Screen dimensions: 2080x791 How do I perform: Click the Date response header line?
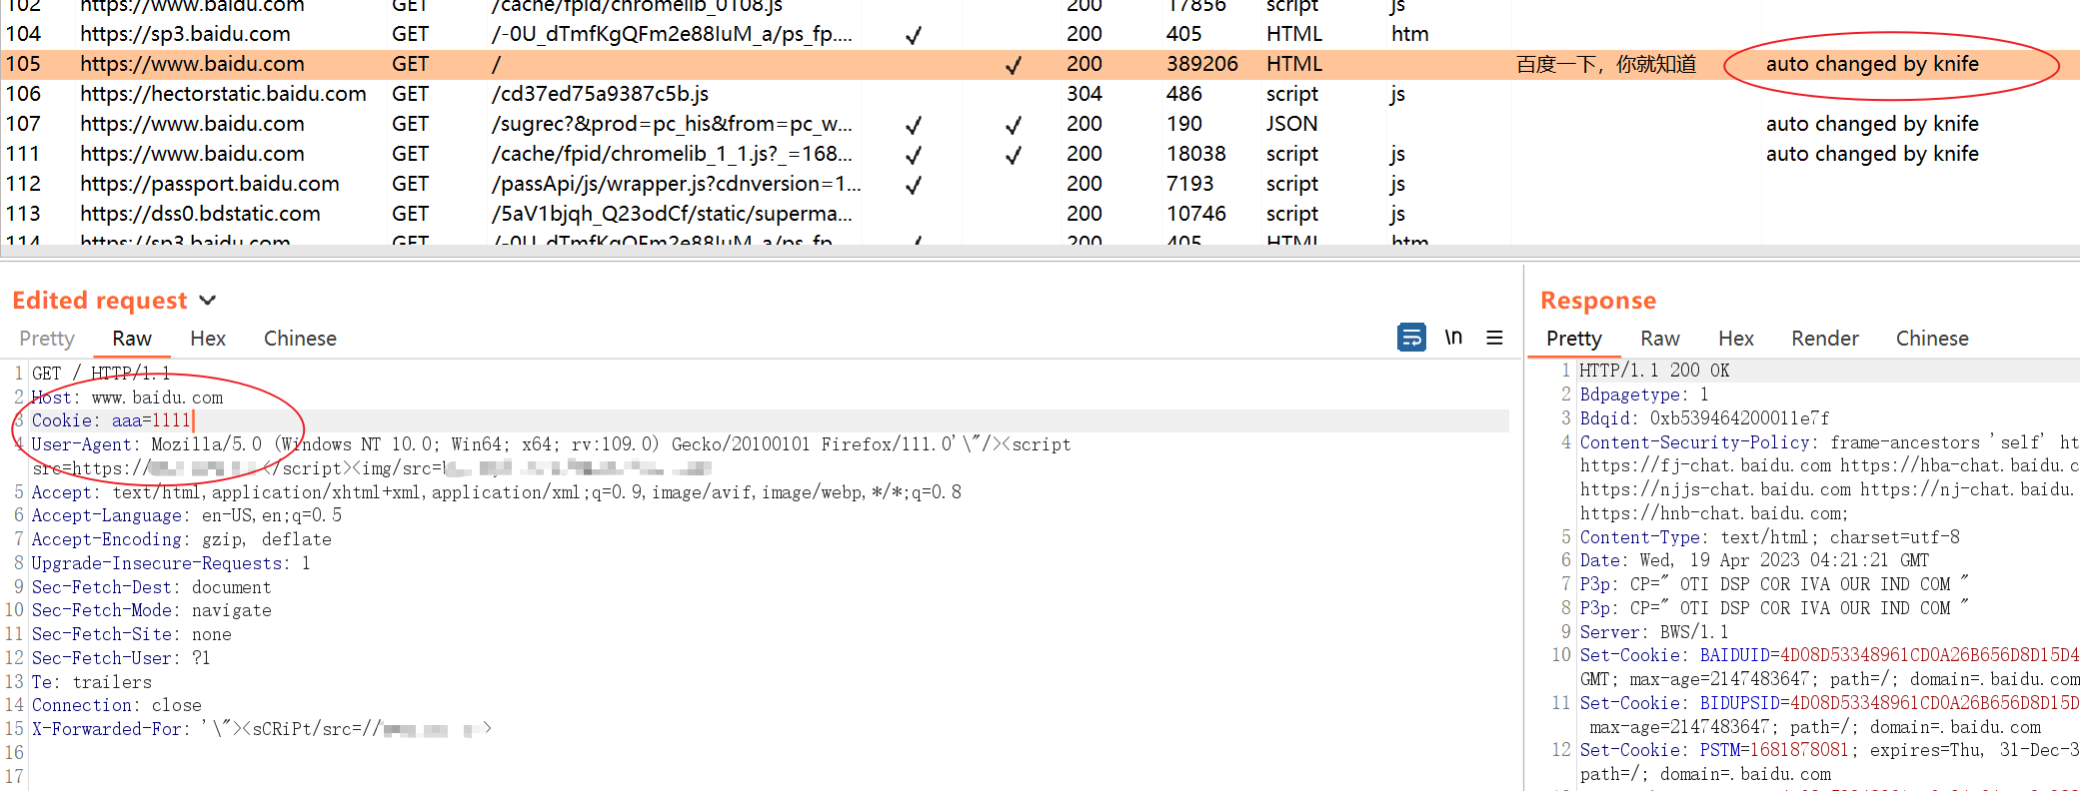tap(1754, 560)
